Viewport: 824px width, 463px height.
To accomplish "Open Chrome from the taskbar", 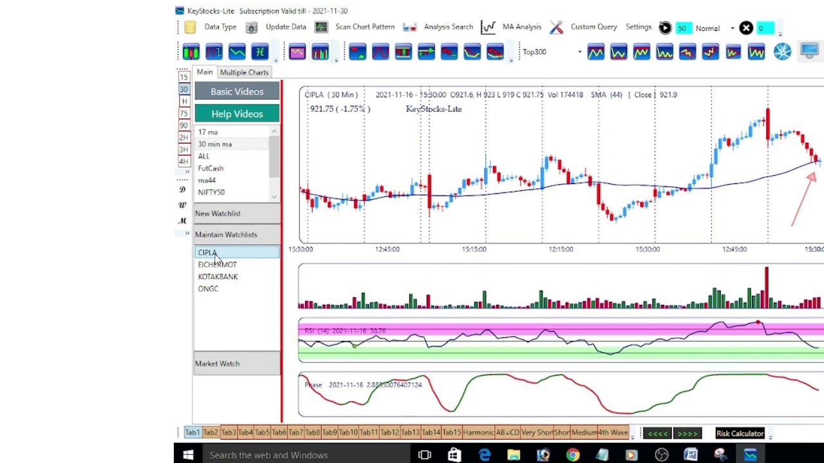I will 572,455.
